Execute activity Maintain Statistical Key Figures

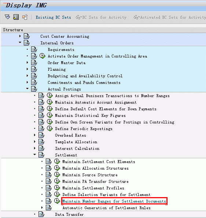(50, 115)
